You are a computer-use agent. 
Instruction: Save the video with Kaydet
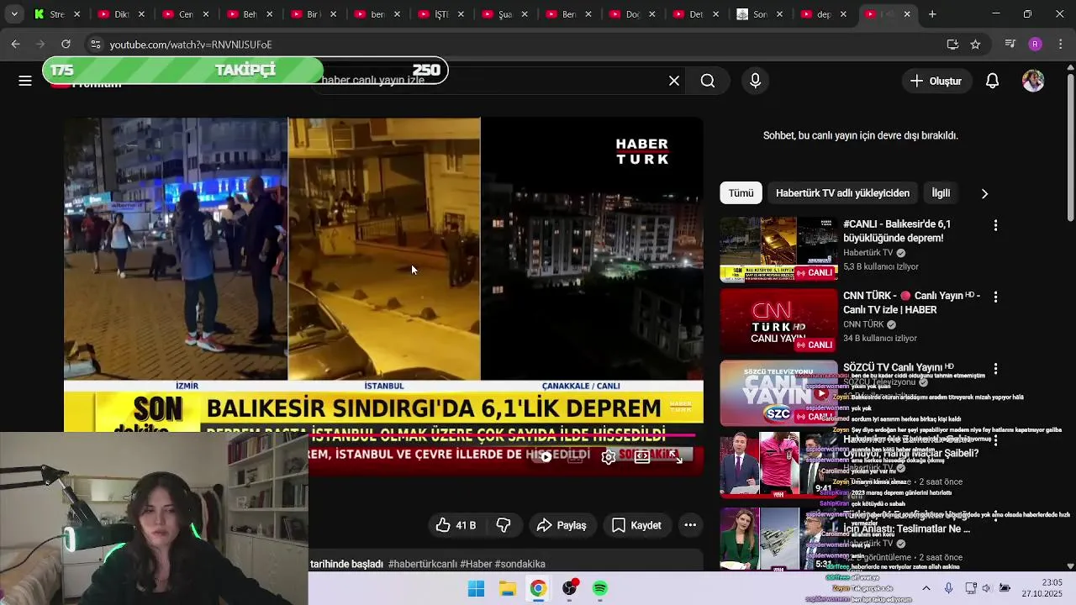[x=636, y=525]
